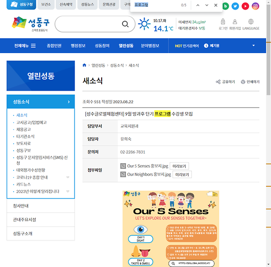
Task: Select 카드뉴스 in the sidebar
Action: [24, 184]
